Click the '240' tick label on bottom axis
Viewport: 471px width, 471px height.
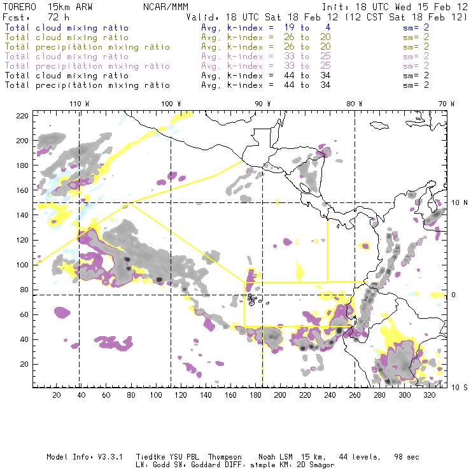click(330, 395)
